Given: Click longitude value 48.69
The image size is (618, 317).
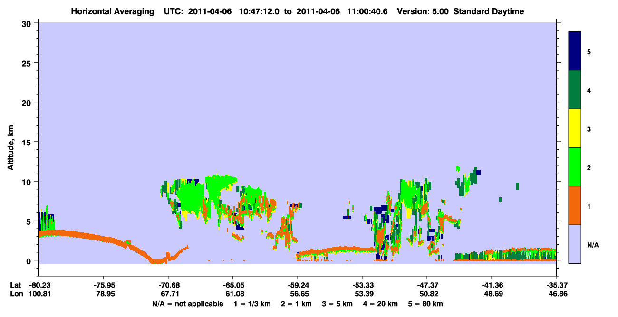Looking at the screenshot, I should (x=492, y=294).
